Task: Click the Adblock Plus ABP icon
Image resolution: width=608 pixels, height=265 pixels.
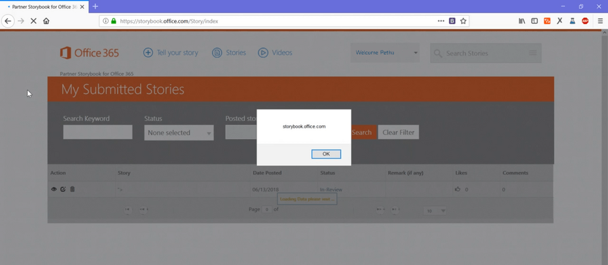Action: (585, 21)
